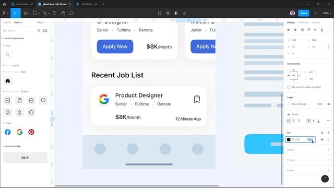Click the Share button
334x188 pixels.
click(304, 13)
